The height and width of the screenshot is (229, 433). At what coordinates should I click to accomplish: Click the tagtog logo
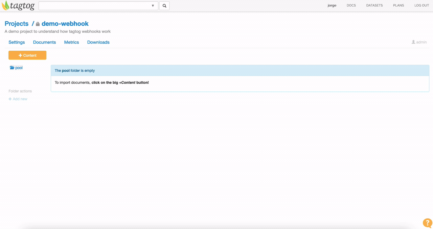click(18, 5)
